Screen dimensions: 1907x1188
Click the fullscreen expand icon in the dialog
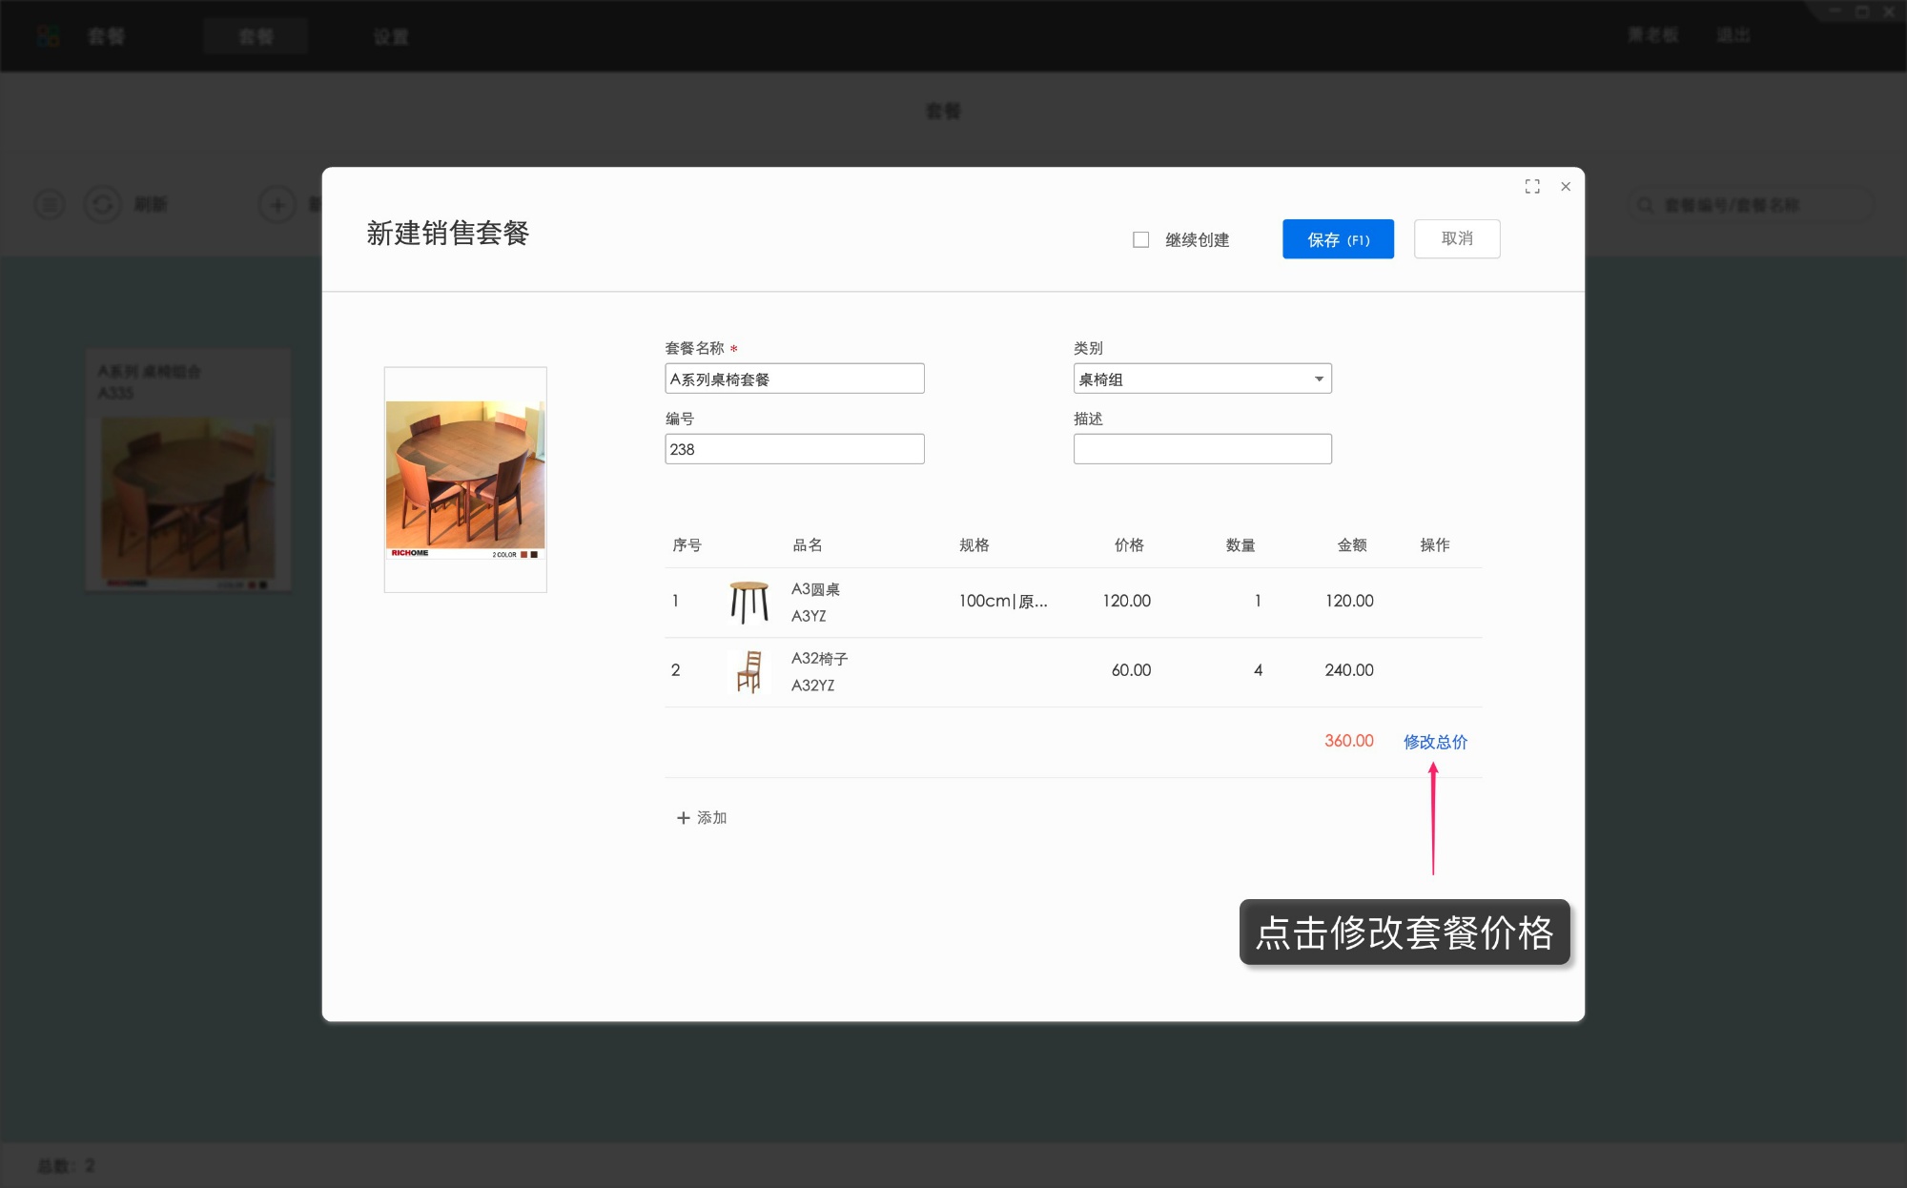[1532, 187]
